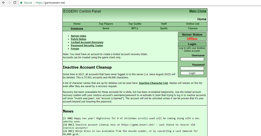Image resolution: width=261 pixels, height=136 pixels.
Task: Open the Forum link
Action: (75, 49)
